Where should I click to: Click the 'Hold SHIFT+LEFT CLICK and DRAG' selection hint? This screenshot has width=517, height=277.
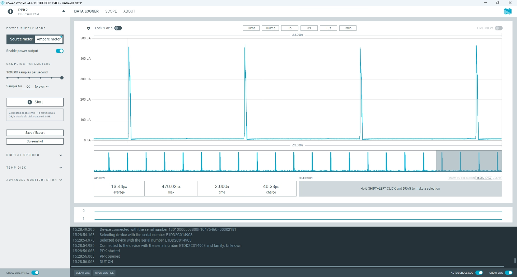400,189
